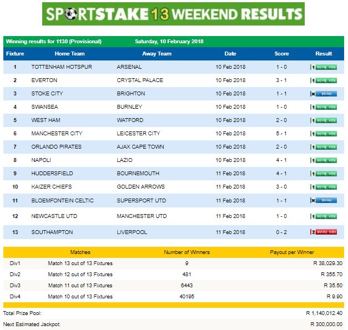Click Total Prize Pool value R 1,140,012.40
This screenshot has width=348, height=330.
[324, 313]
